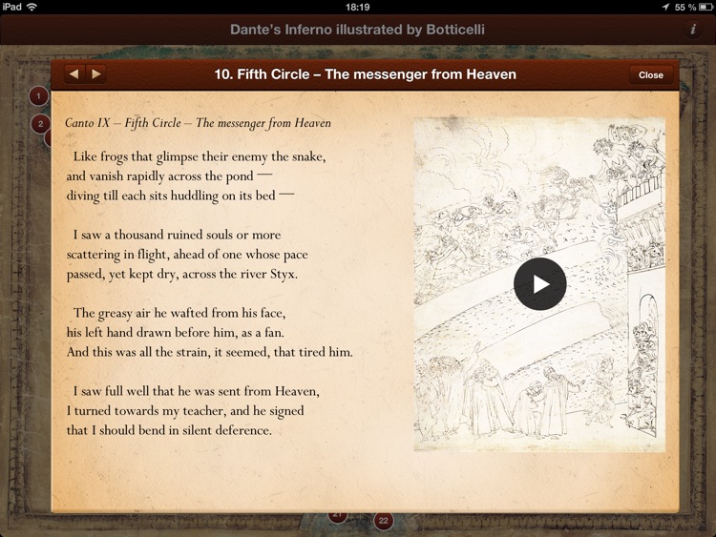Tap the line 'that I should bend in silent deference.'

[x=169, y=430]
